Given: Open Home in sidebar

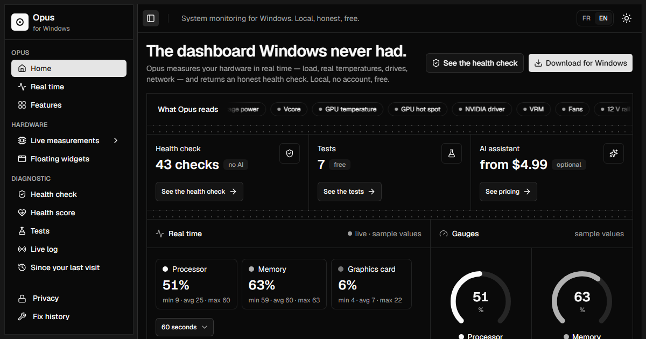Looking at the screenshot, I should point(69,68).
